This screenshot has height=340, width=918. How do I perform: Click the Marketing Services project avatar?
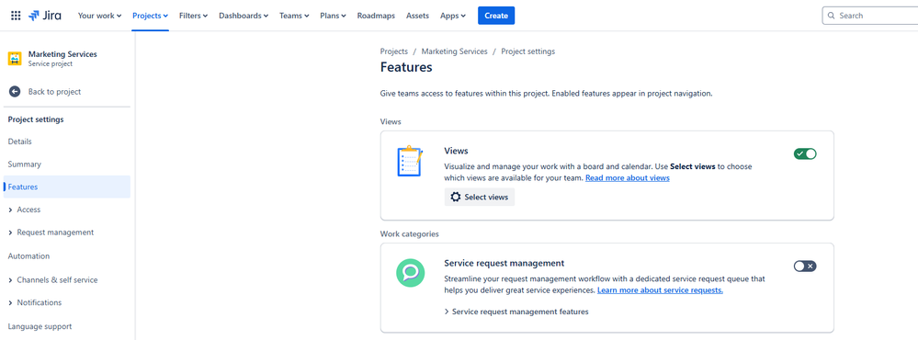pos(15,59)
